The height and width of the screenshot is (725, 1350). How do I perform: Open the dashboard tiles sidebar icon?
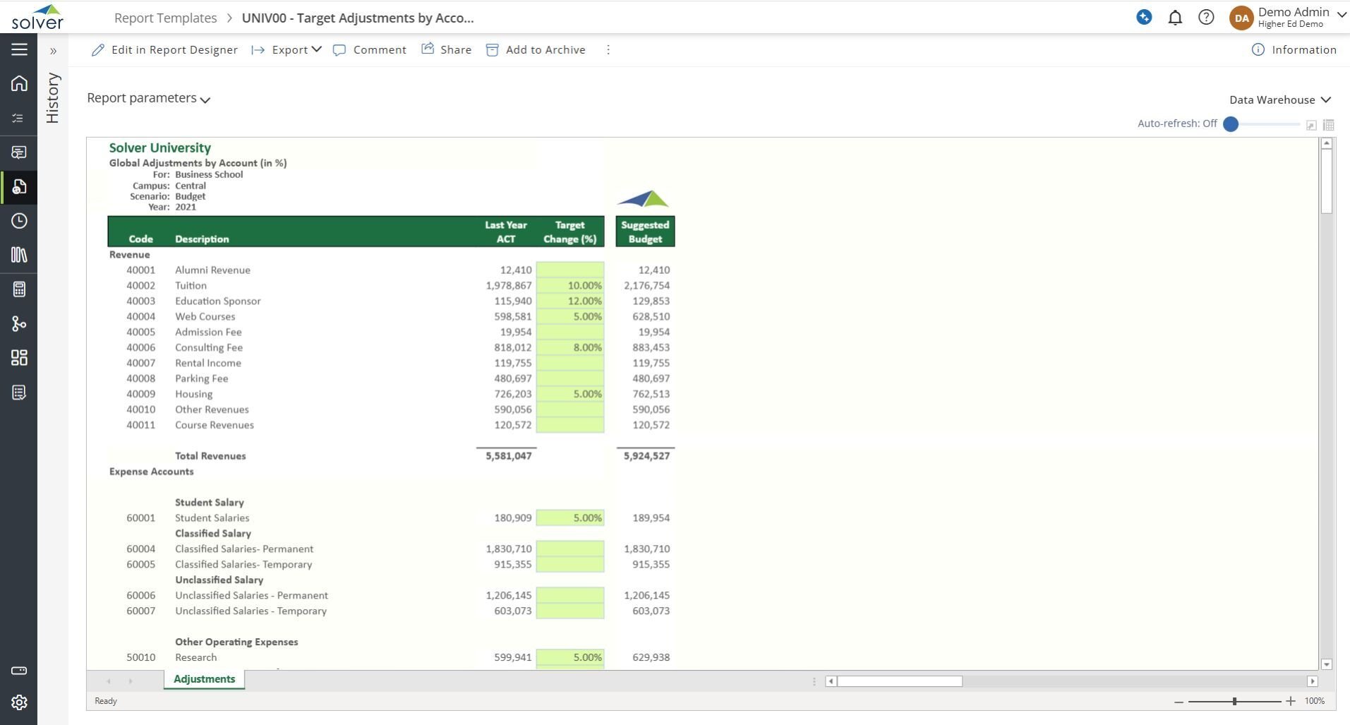tap(19, 358)
